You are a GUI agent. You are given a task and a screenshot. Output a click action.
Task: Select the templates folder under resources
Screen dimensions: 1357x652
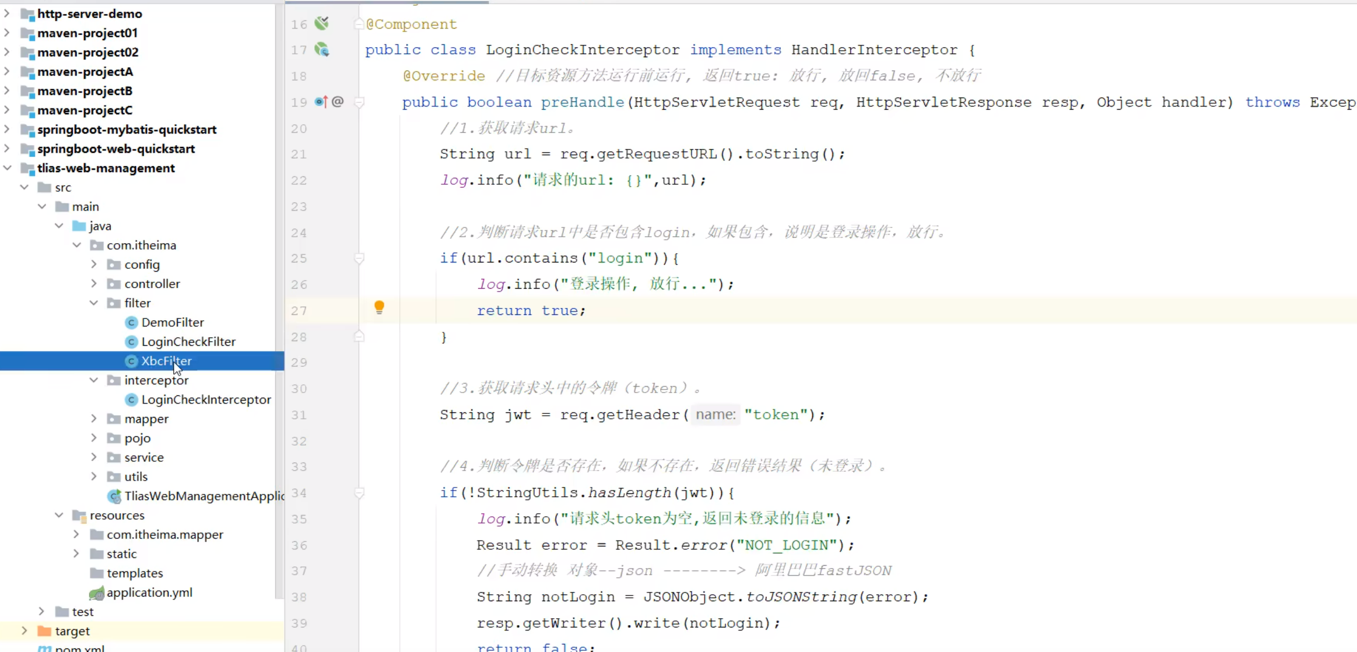click(134, 573)
